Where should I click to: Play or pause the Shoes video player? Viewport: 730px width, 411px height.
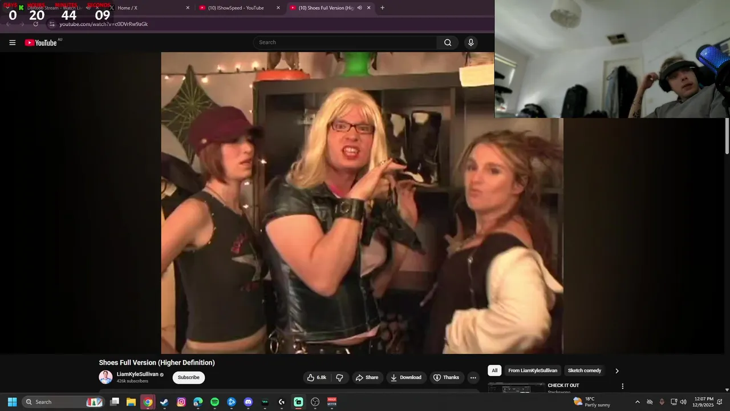[x=362, y=203]
